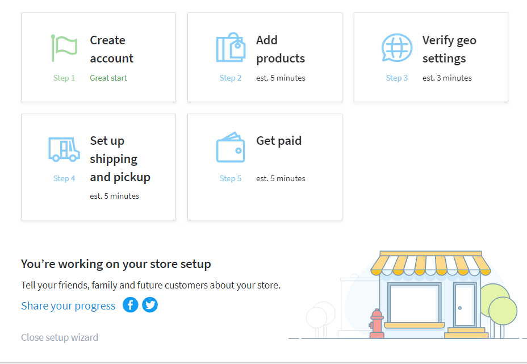Image resolution: width=527 pixels, height=364 pixels.
Task: Open the Add products step title
Action: coord(281,49)
